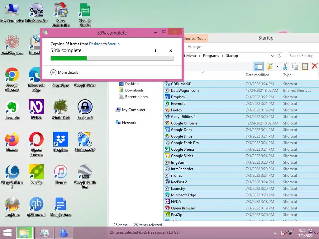The height and width of the screenshot is (239, 319).
Task: Select the PeaZip desktop shortcut
Action: 36,174
